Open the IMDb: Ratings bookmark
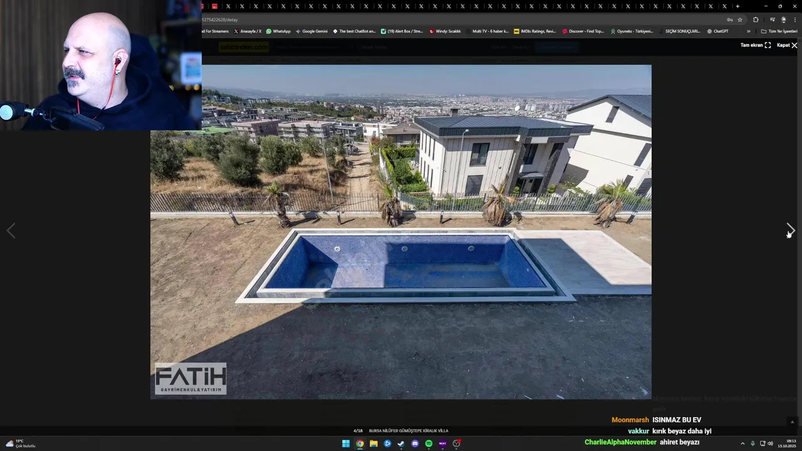 point(534,31)
